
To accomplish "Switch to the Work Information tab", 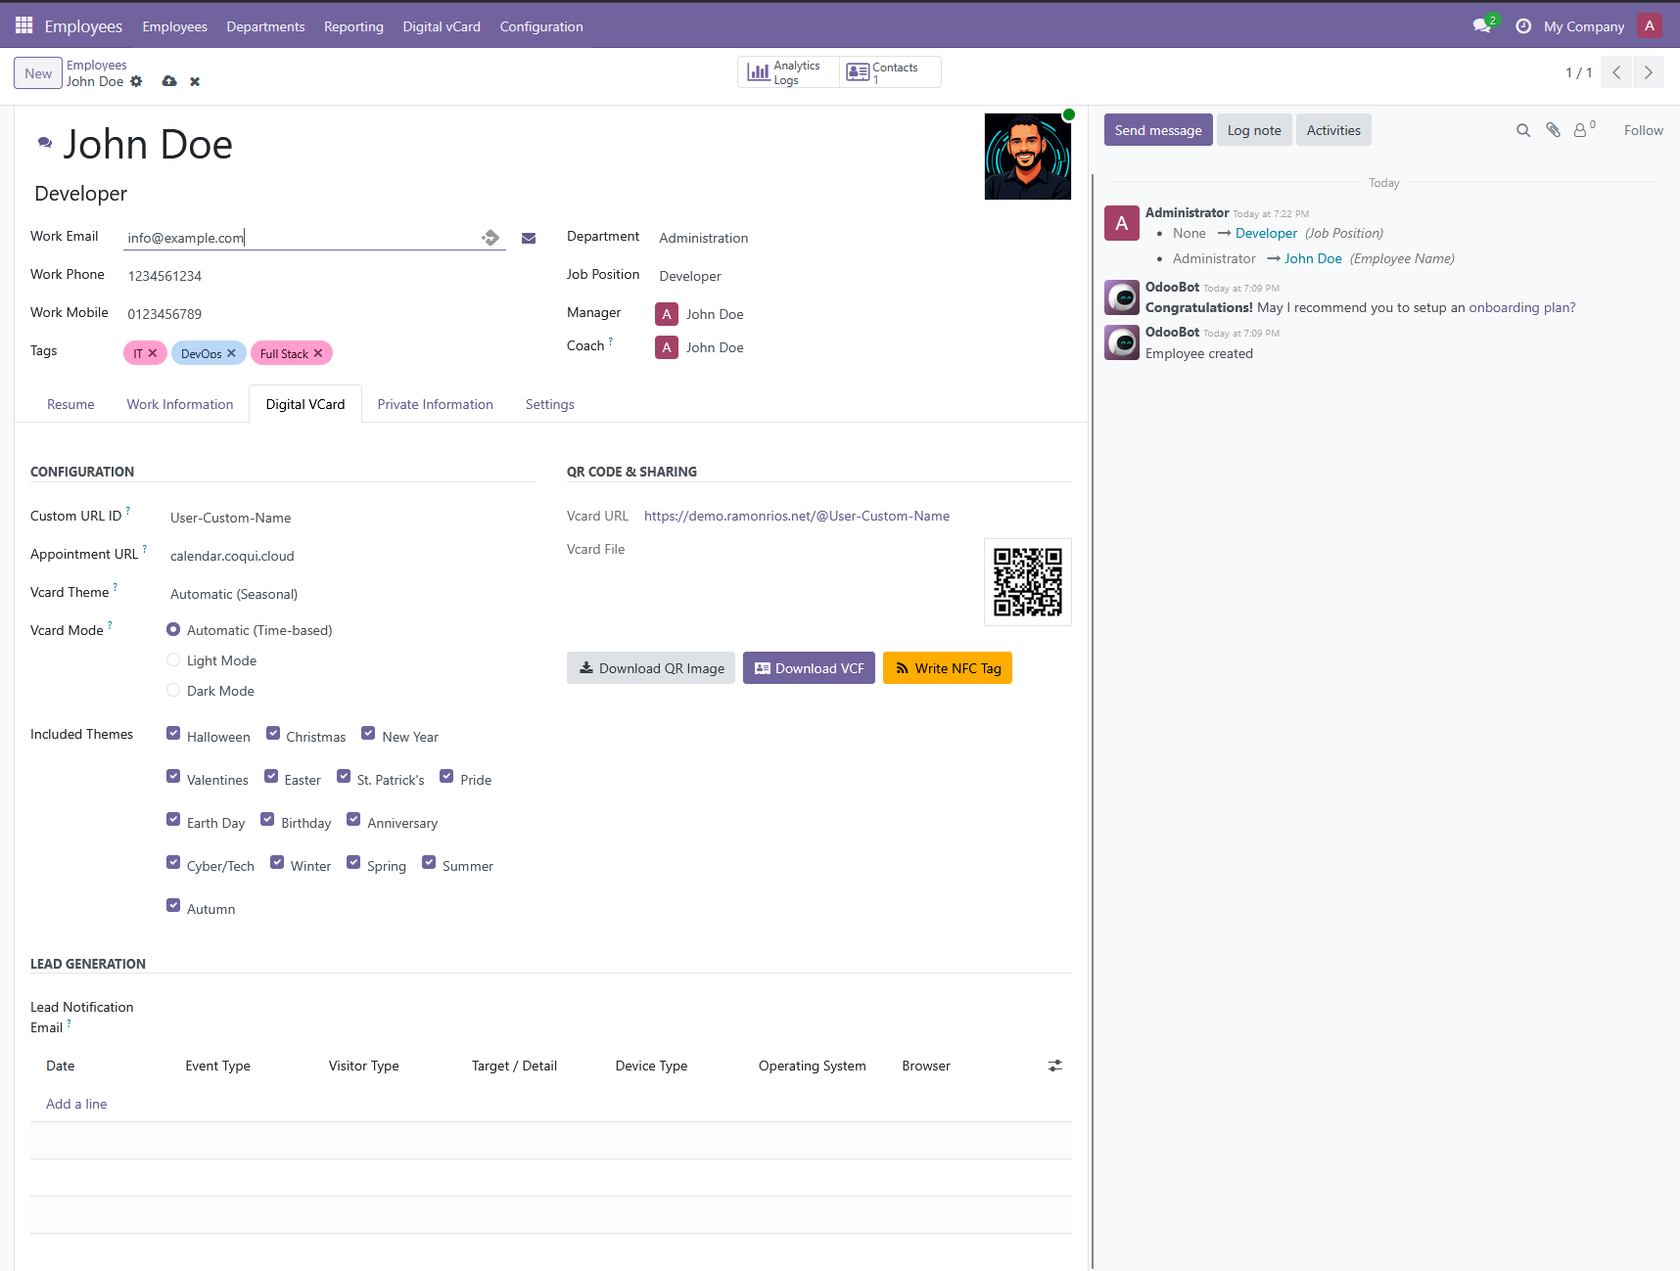I will coord(180,404).
